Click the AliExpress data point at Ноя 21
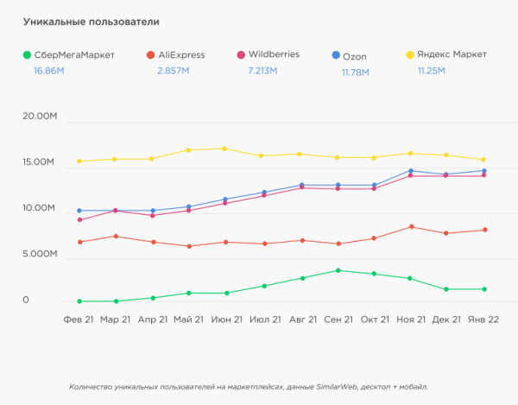Image resolution: width=518 pixels, height=405 pixels. pyautogui.click(x=411, y=226)
